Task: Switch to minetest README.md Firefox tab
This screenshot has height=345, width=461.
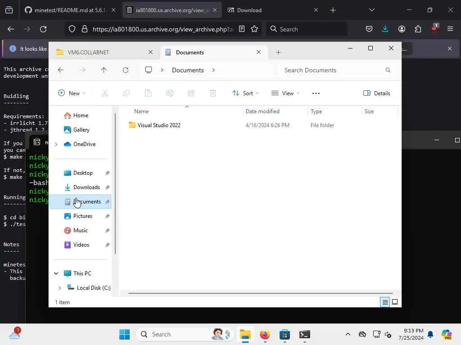Action: click(70, 10)
